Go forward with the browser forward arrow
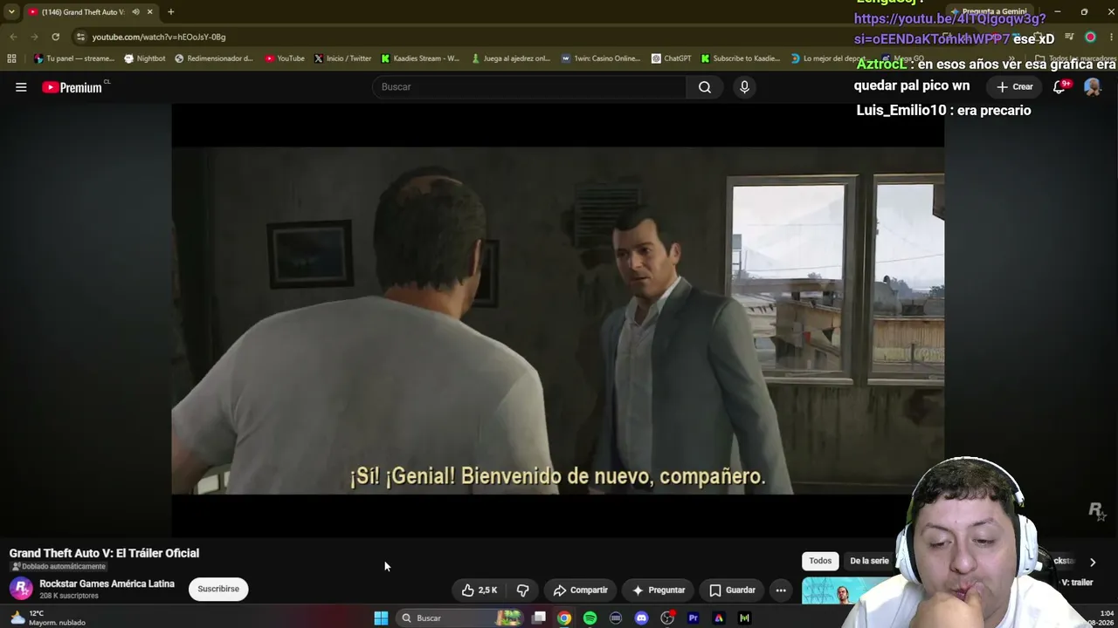 click(x=34, y=37)
